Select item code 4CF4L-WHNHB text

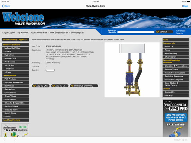[x=53, y=46]
